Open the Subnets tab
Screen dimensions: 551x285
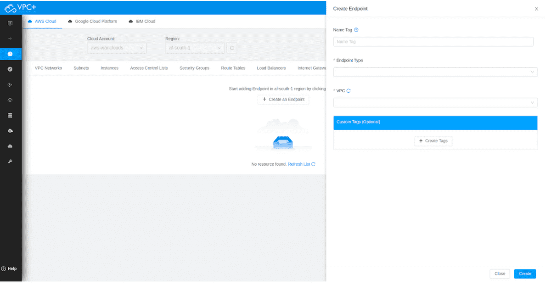tap(81, 68)
